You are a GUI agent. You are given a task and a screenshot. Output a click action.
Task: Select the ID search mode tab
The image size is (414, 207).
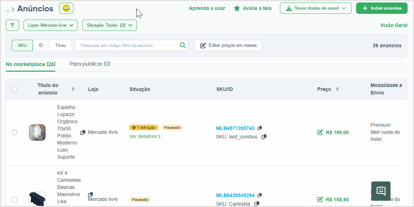pos(41,45)
